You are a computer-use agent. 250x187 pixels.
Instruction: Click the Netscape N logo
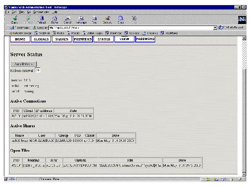[242, 20]
